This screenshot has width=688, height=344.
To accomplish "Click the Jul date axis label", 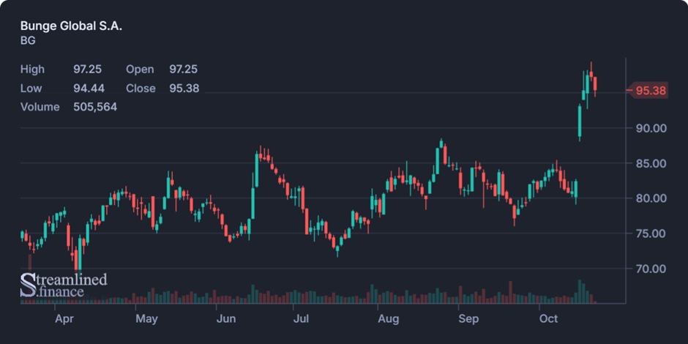I will (301, 319).
